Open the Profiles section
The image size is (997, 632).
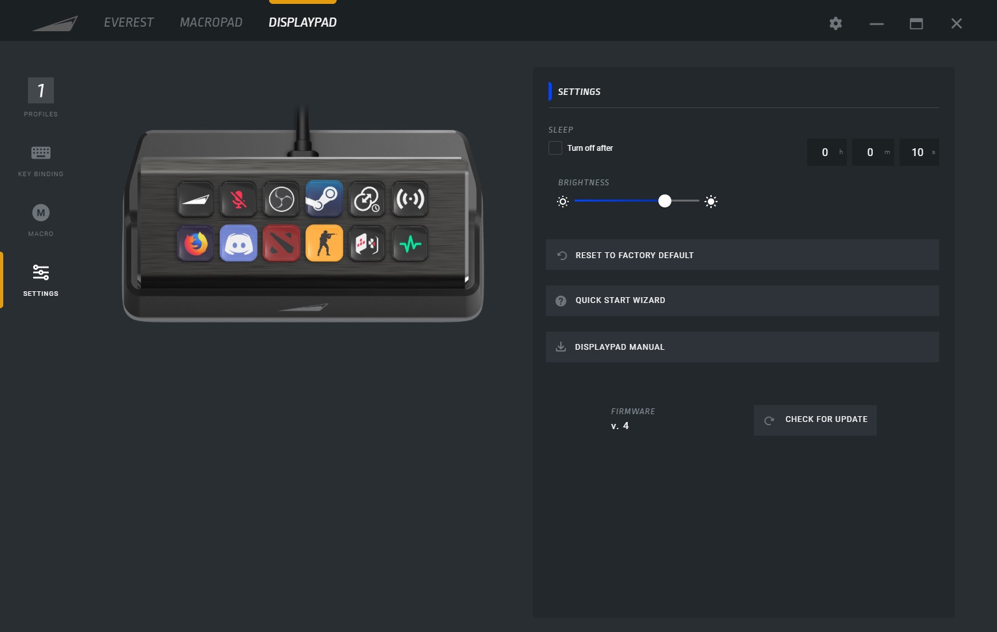point(41,98)
